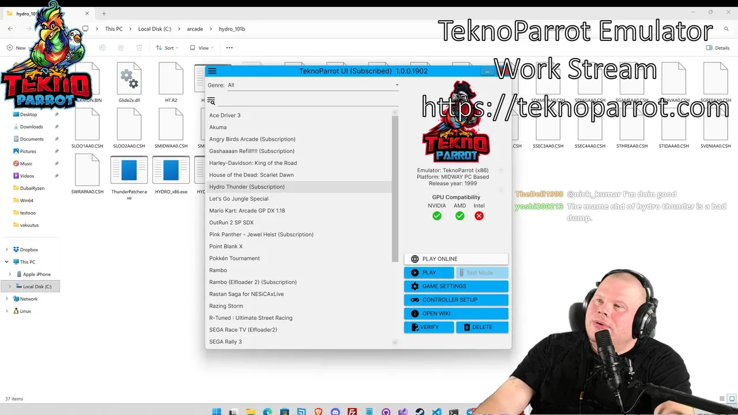The width and height of the screenshot is (738, 415).
Task: Click the game list scroll-down arrow
Action: (395, 342)
